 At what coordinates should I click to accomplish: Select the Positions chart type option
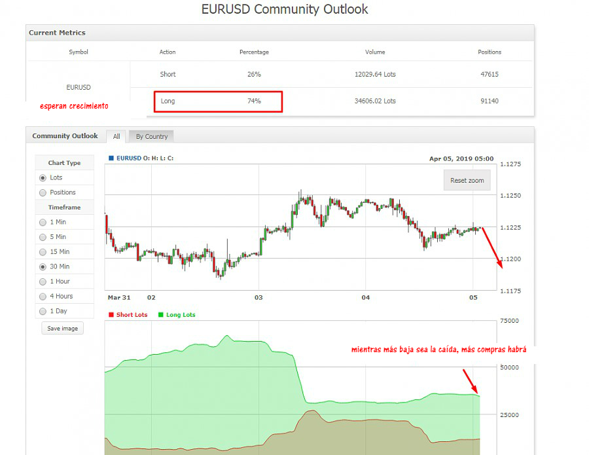(x=43, y=192)
